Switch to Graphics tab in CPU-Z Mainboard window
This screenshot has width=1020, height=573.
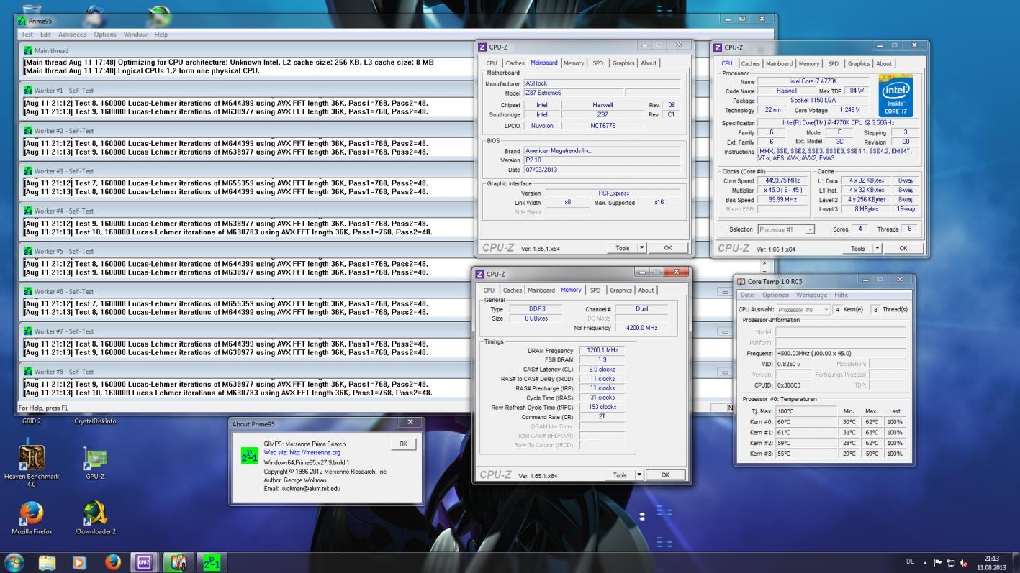(623, 63)
